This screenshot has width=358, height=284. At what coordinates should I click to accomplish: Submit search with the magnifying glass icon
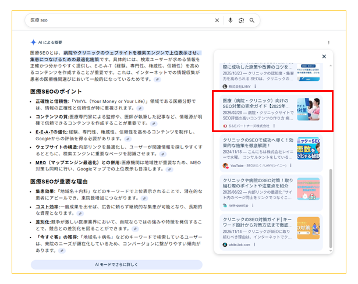pyautogui.click(x=252, y=20)
